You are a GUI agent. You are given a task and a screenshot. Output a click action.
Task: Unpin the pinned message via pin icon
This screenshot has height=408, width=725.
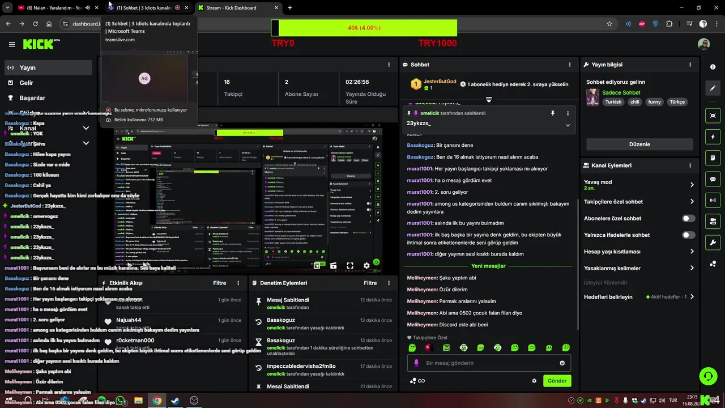point(553,113)
